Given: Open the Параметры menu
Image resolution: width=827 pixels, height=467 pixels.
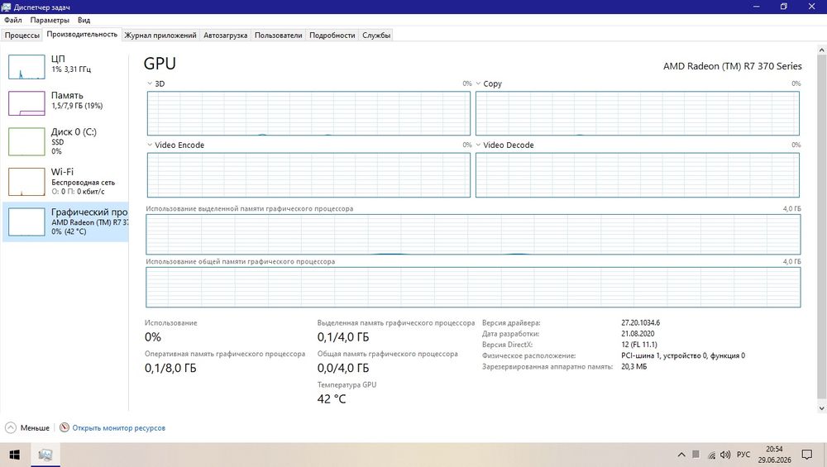Looking at the screenshot, I should click(50, 20).
